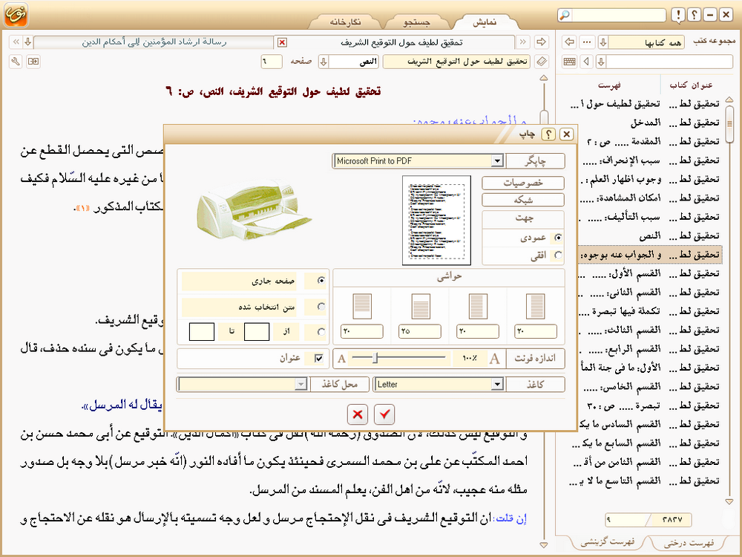Click the اندازه فونت font size label button

coord(535,358)
